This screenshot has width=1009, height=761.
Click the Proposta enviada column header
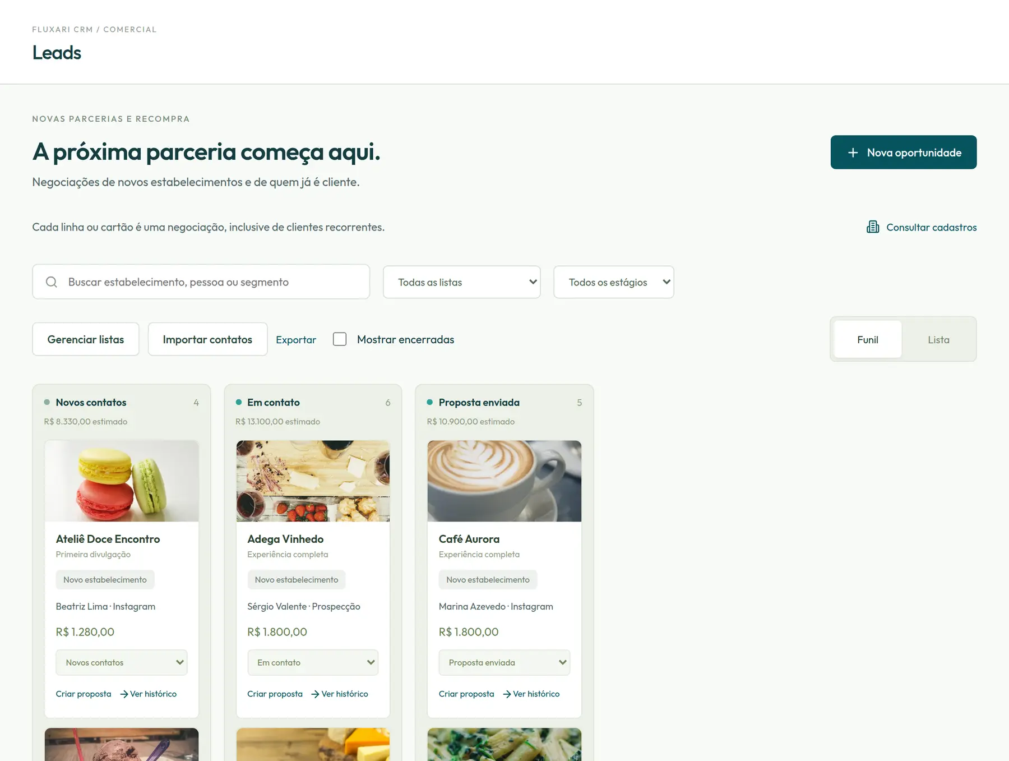[479, 403]
